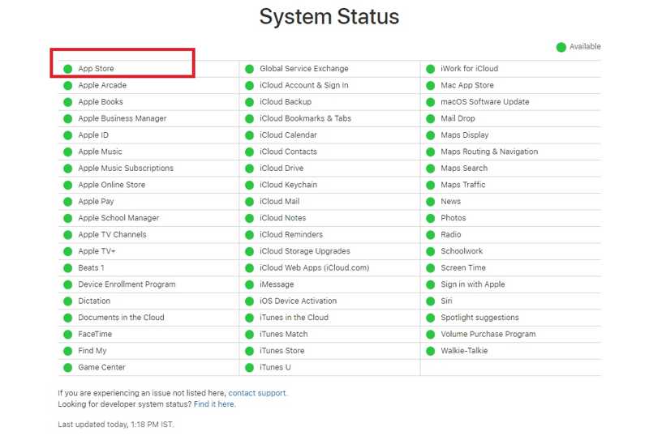Click the green dot next to News
This screenshot has height=440, width=649.
coord(431,202)
